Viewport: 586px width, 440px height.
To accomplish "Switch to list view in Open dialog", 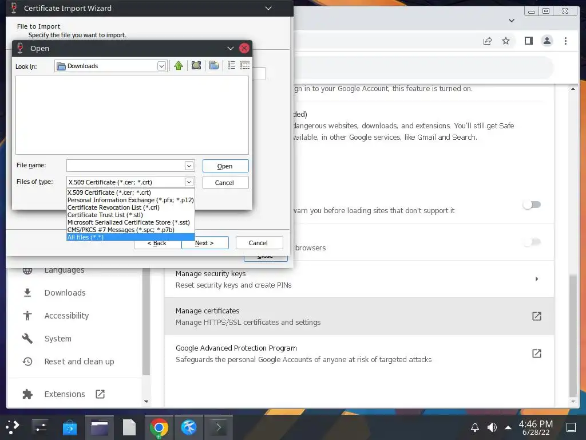I will [x=232, y=65].
